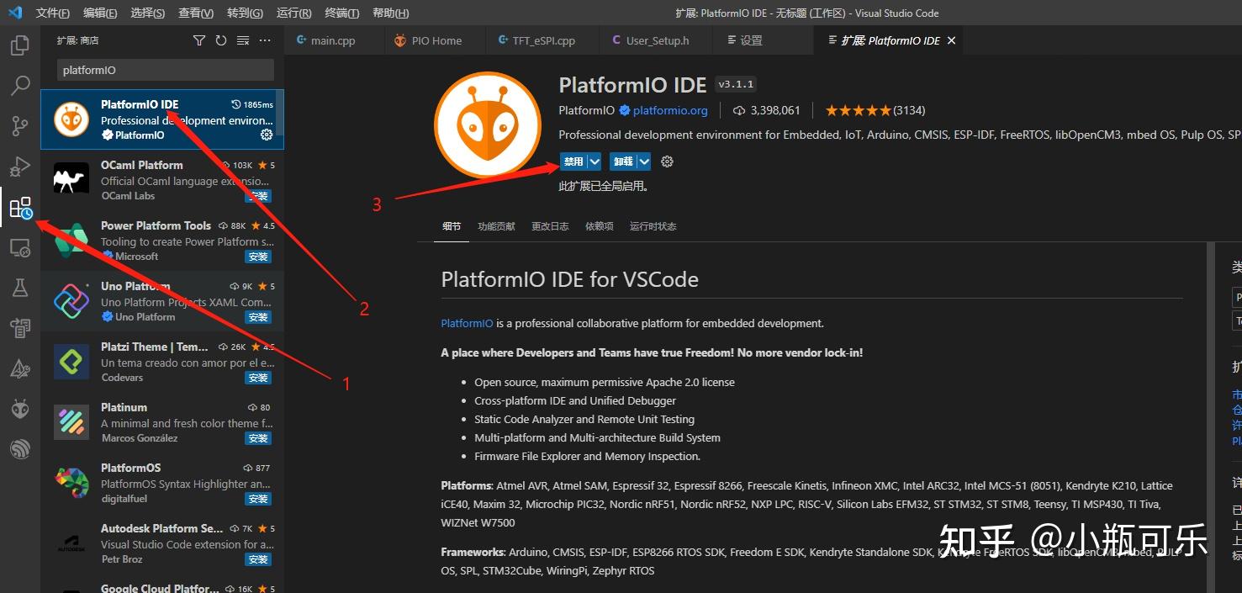Screen dimensions: 1242x593
Task: Open the More Actions menu in Extensions panel
Action: click(265, 40)
